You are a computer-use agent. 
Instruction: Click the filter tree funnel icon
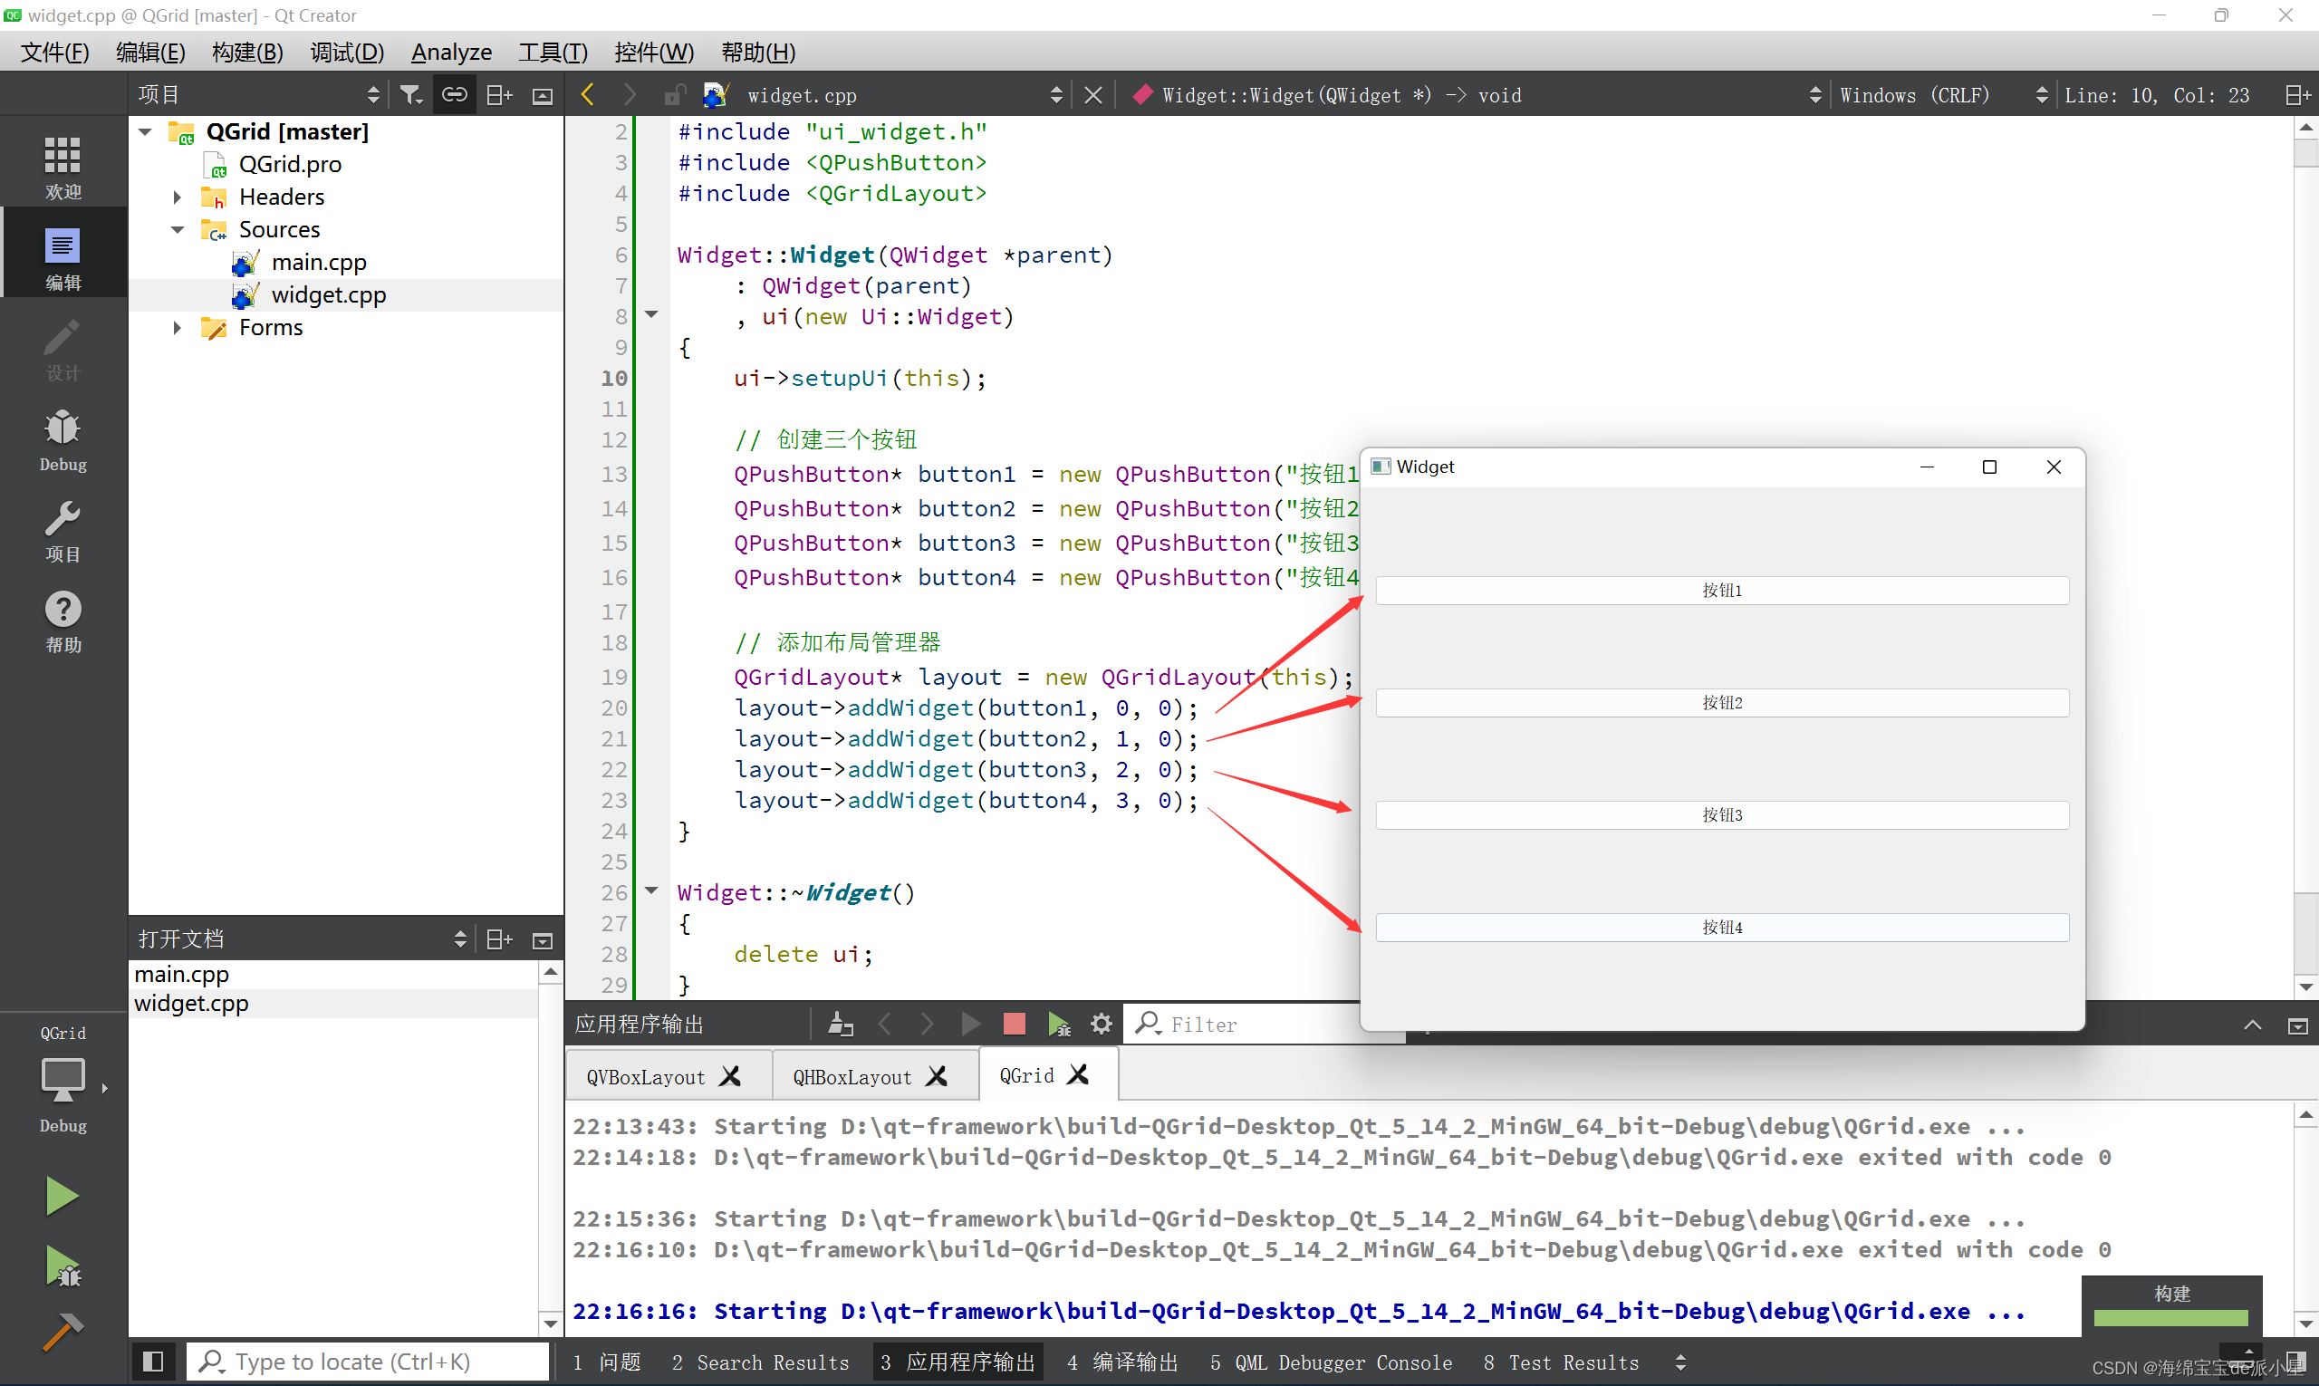pyautogui.click(x=411, y=94)
